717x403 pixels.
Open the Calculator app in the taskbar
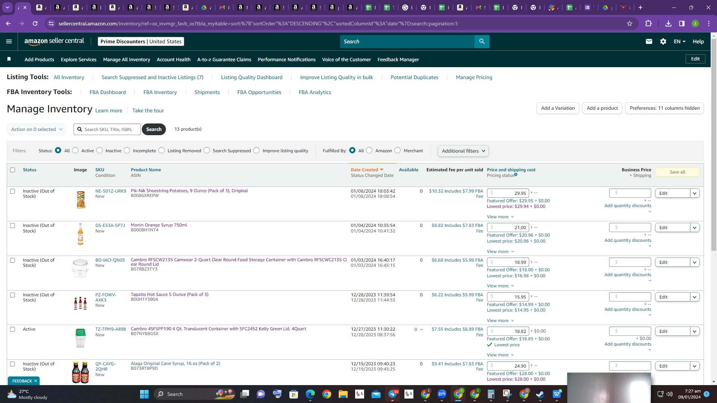(x=491, y=394)
